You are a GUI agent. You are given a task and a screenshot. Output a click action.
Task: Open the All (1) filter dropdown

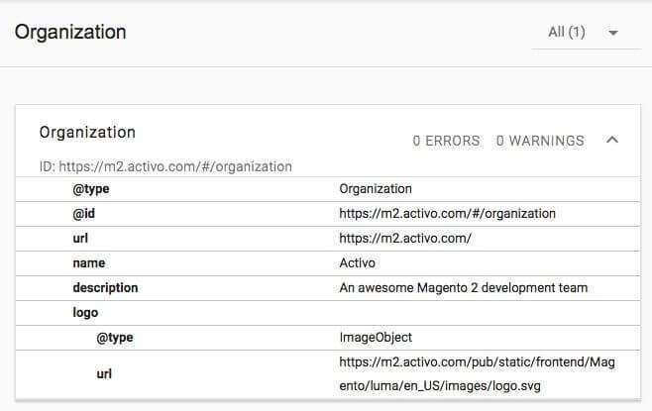click(586, 34)
